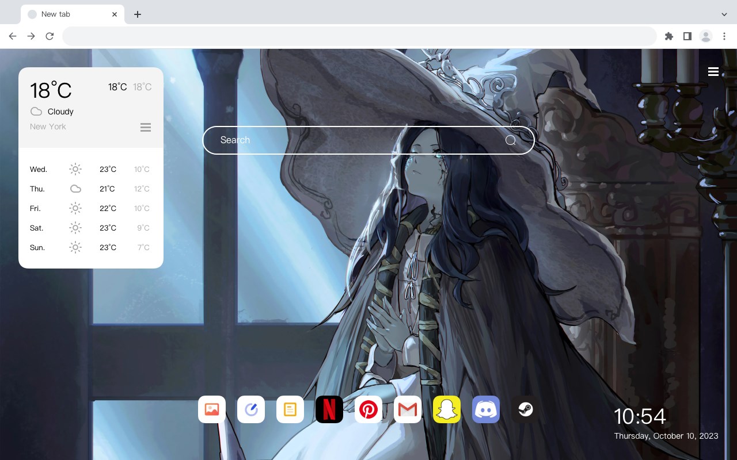Viewport: 737px width, 460px height.
Task: Open the Pinterest shortcut icon
Action: (368, 409)
